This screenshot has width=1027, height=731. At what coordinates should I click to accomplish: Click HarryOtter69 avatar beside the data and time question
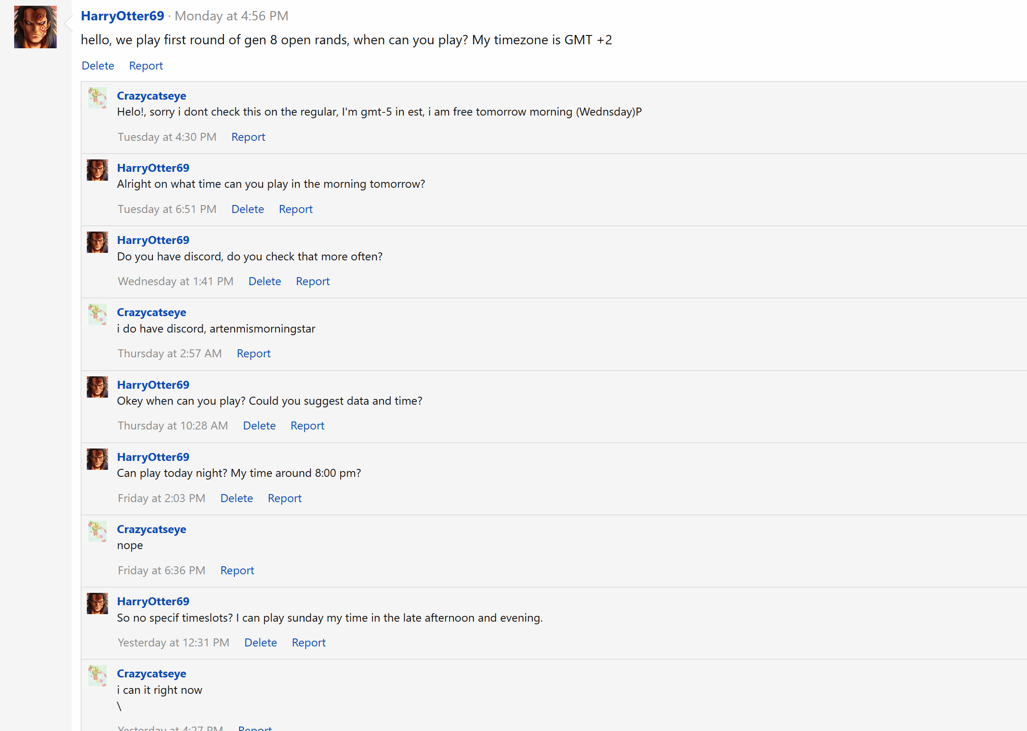97,387
